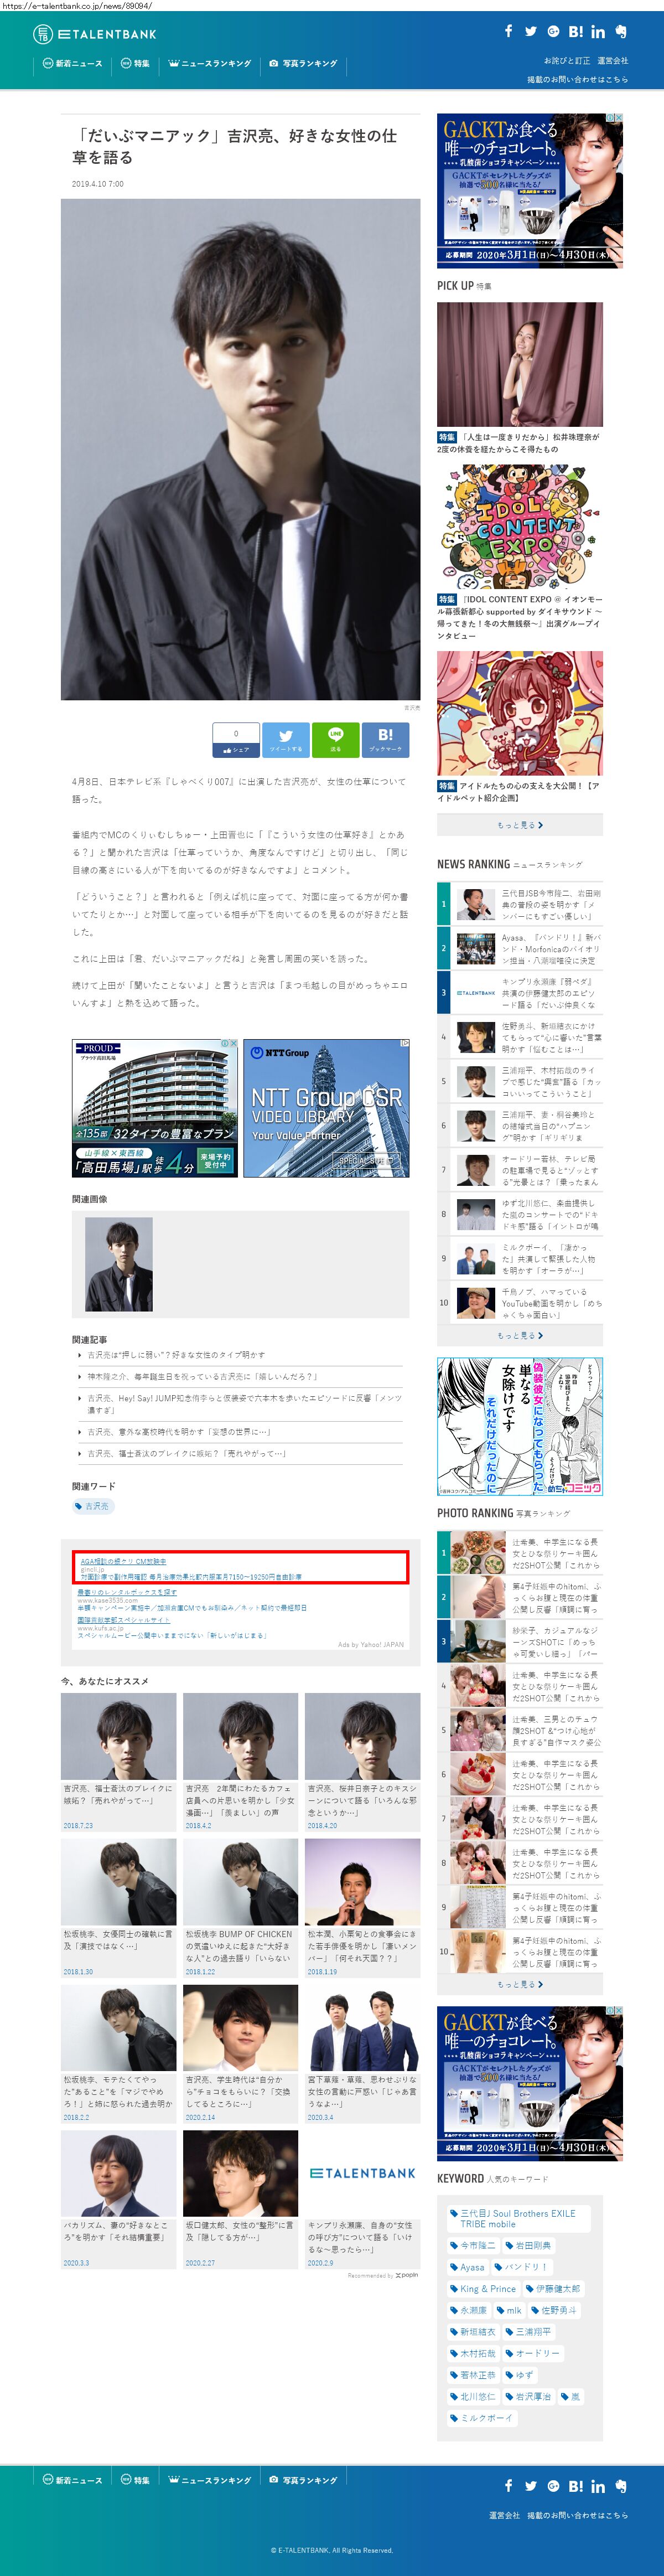Click the E-TALENTBANK logo in the top header
Viewport: 664px width, 2576px height.
[x=95, y=34]
